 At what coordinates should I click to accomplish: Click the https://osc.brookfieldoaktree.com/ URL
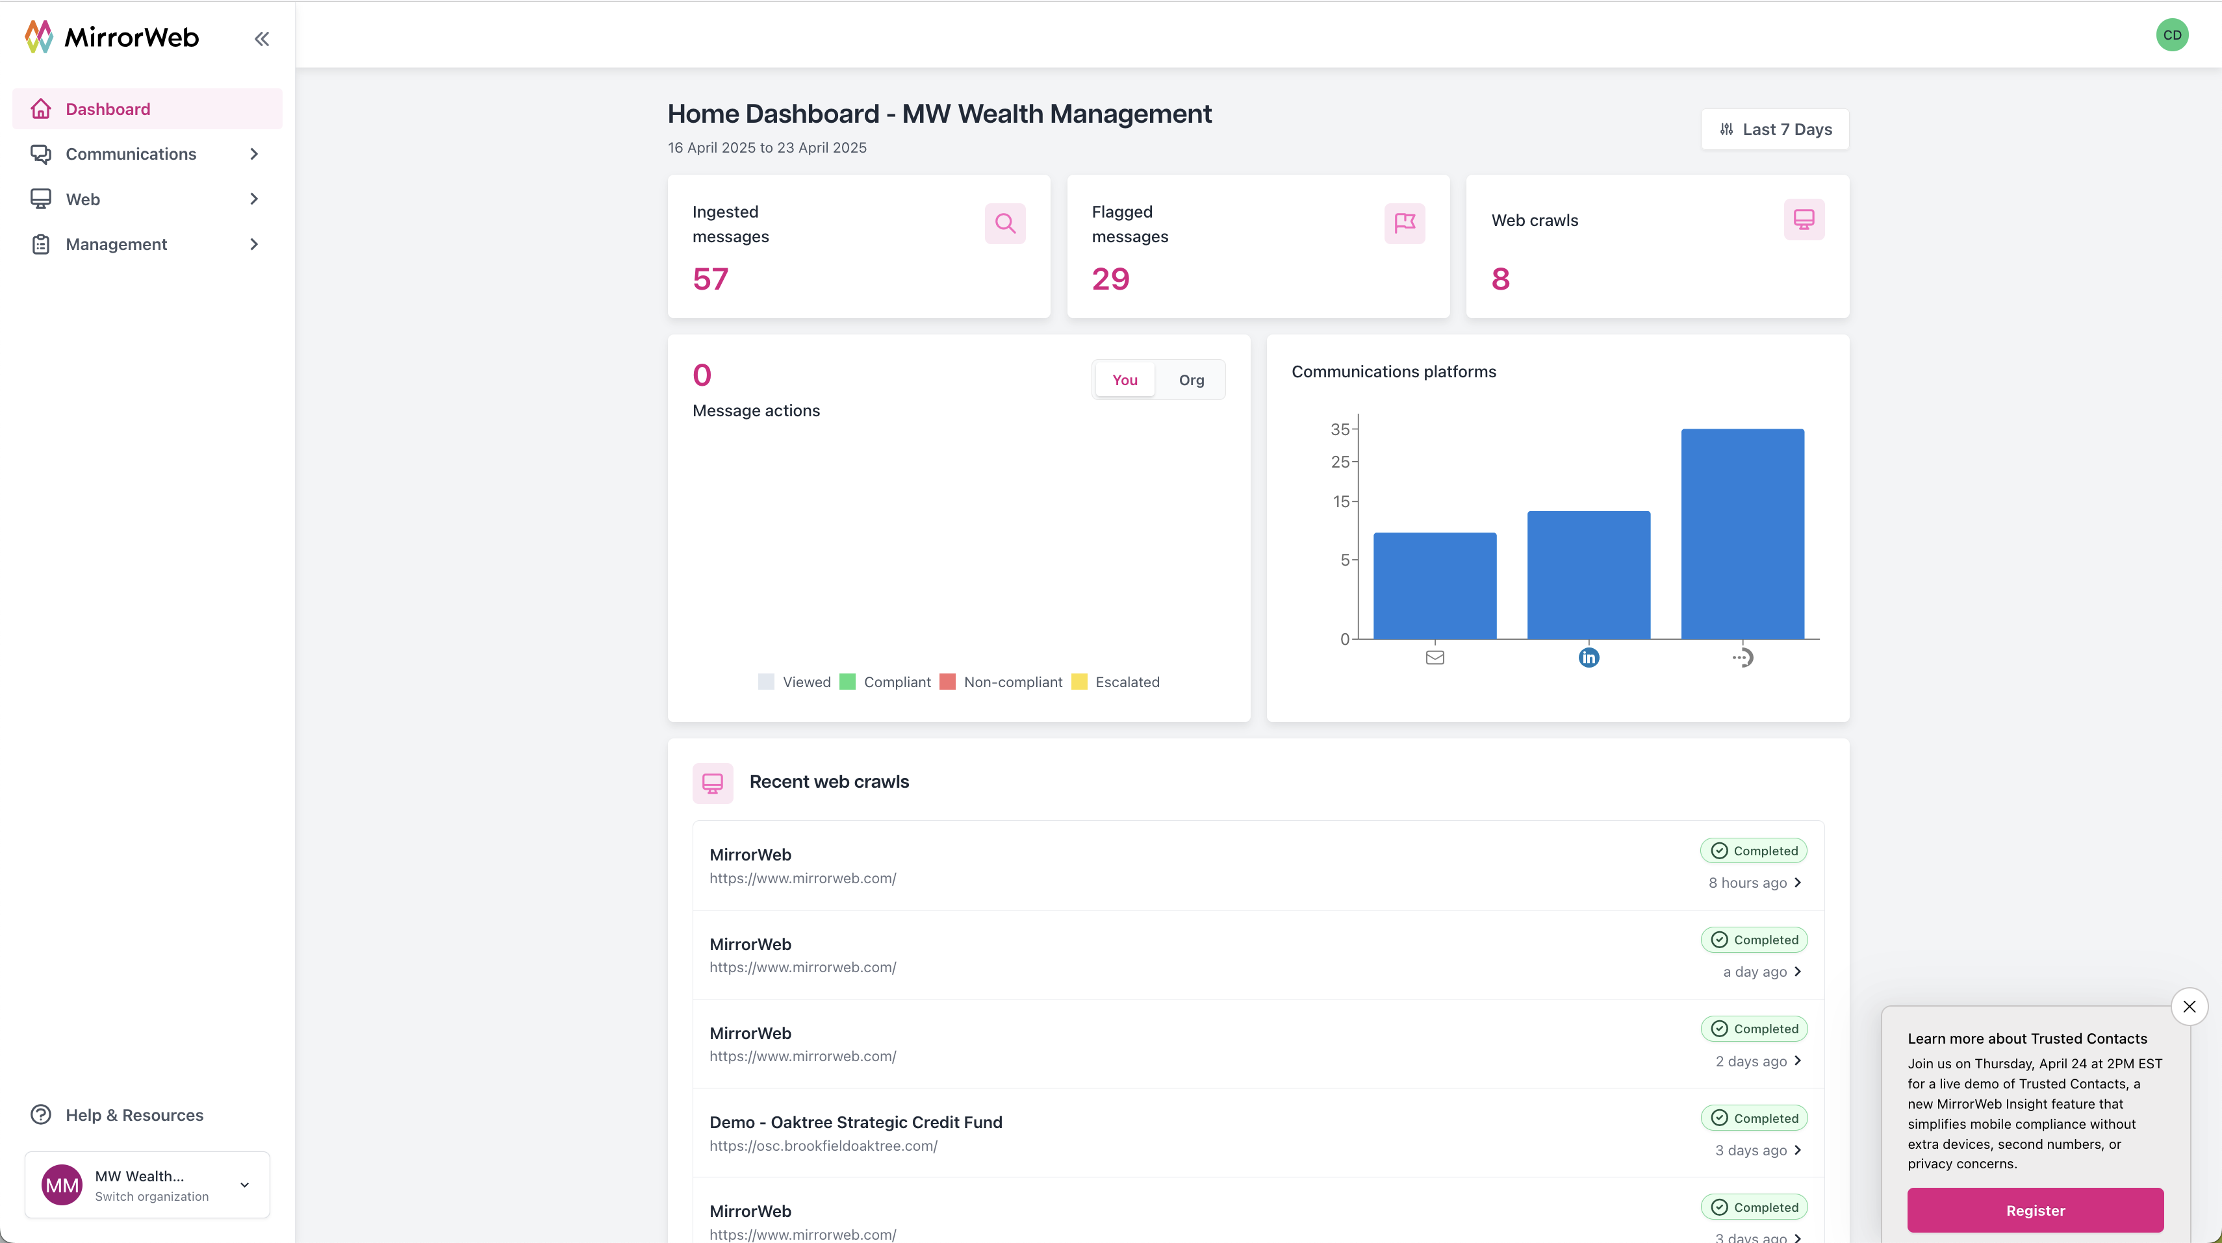tap(823, 1146)
